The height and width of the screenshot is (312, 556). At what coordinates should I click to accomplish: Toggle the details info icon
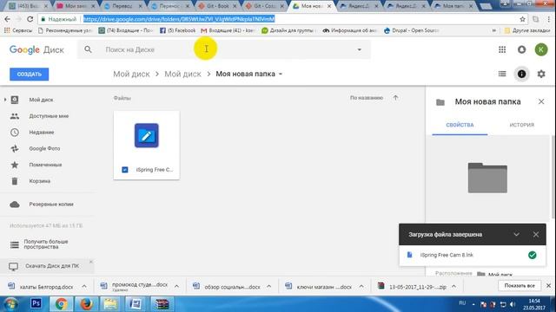click(521, 74)
